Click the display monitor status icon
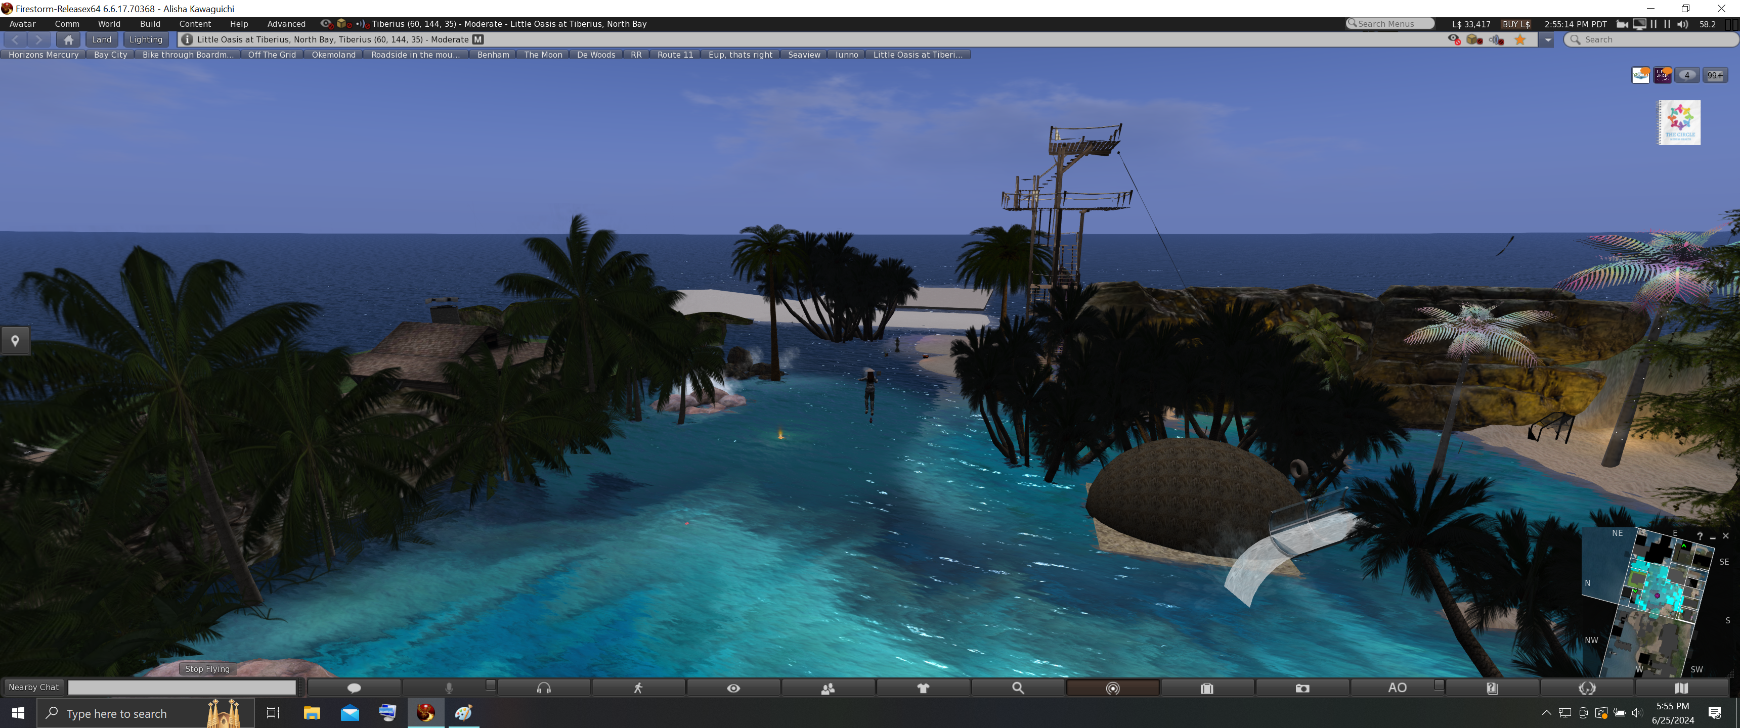The width and height of the screenshot is (1740, 728). (x=1639, y=24)
